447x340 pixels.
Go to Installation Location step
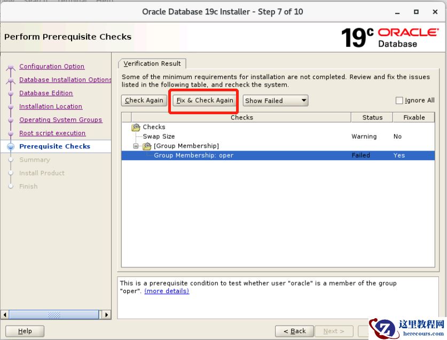tap(51, 106)
